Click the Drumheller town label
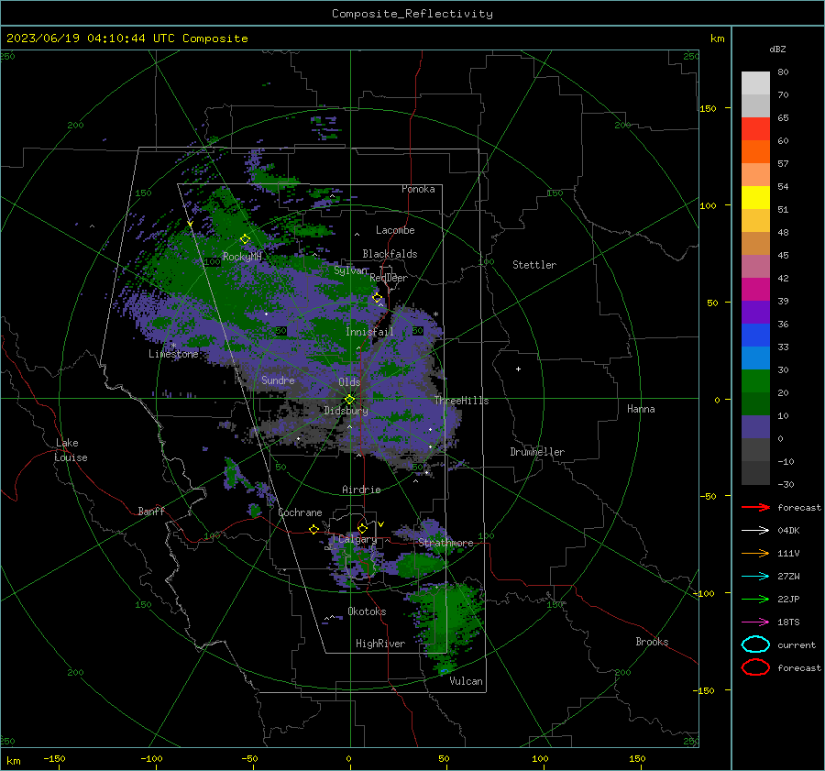Viewport: 825px width, 771px height. [537, 452]
